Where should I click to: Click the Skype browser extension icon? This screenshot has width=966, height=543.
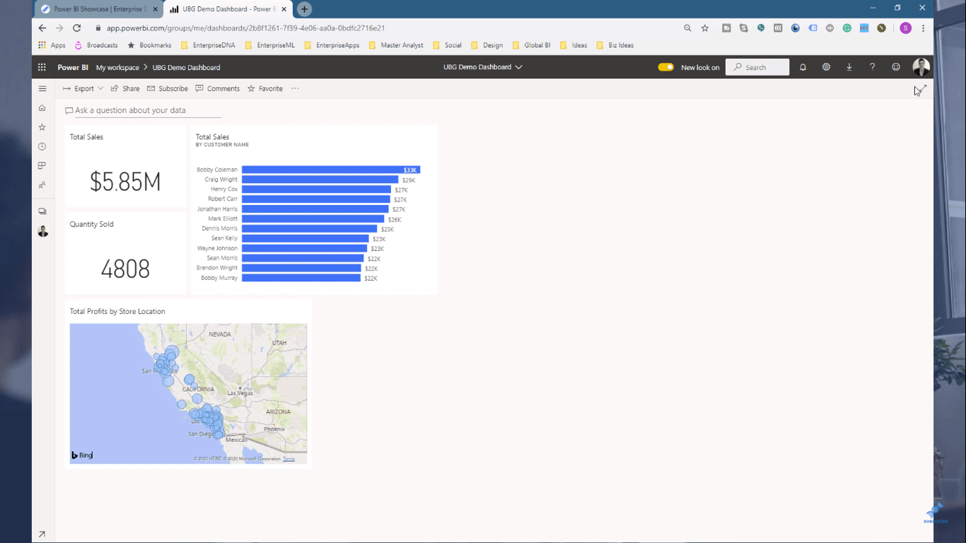click(x=744, y=28)
